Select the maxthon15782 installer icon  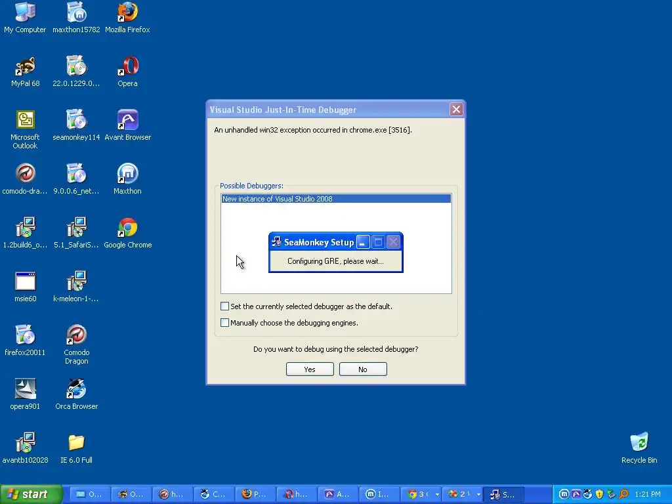(x=76, y=17)
